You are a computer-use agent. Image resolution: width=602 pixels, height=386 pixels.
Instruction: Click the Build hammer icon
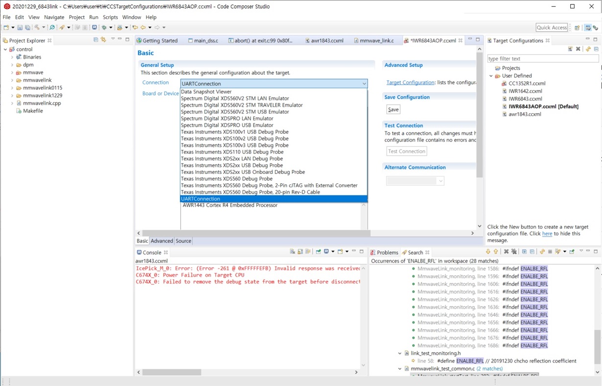(37, 27)
